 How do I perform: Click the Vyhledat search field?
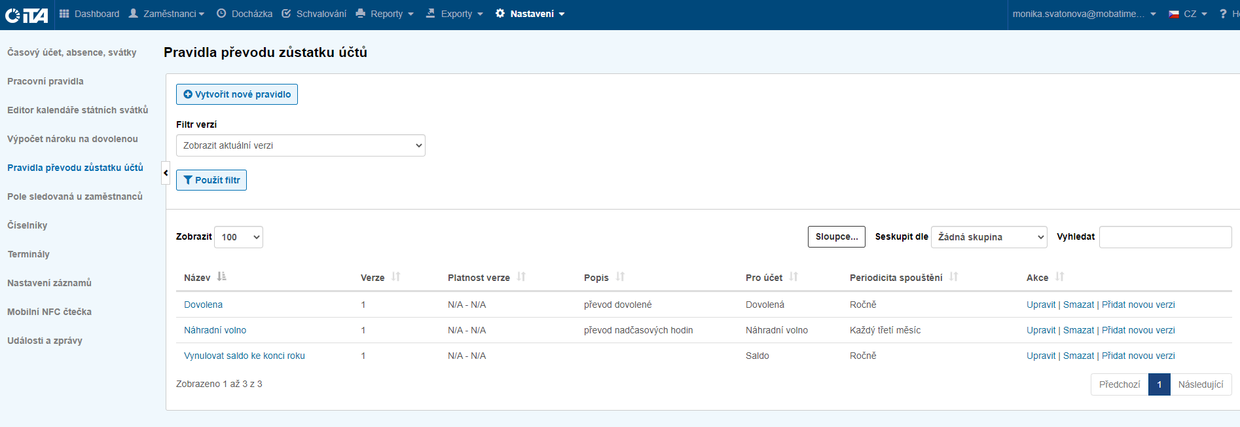click(1165, 237)
